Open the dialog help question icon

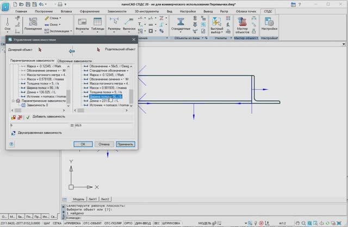[11, 144]
